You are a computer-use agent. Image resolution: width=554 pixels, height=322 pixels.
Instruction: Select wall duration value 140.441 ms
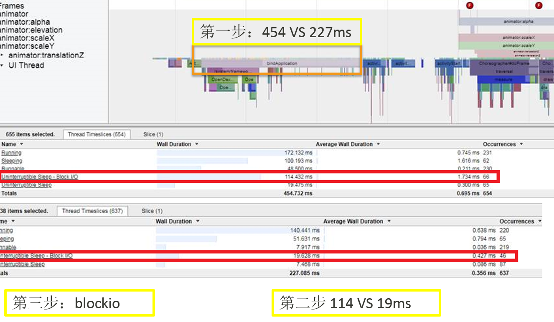(305, 230)
